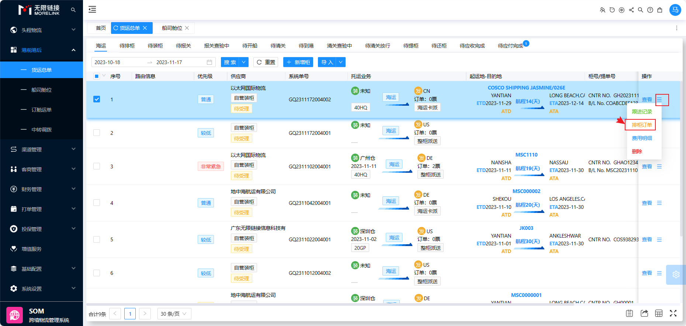The height and width of the screenshot is (326, 686).
Task: Switch to the 待应付完成 tab
Action: [510, 46]
